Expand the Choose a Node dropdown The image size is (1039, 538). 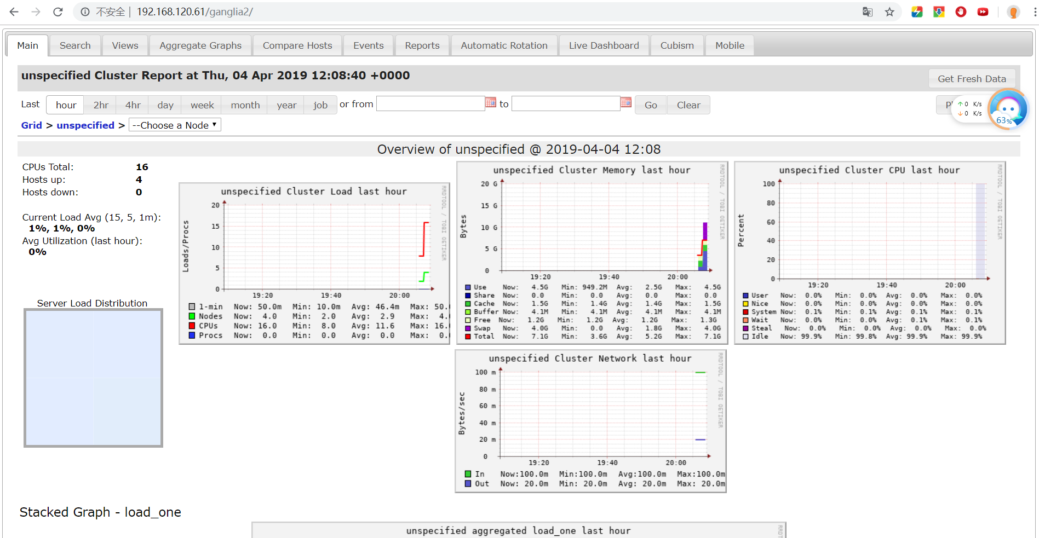pyautogui.click(x=175, y=125)
